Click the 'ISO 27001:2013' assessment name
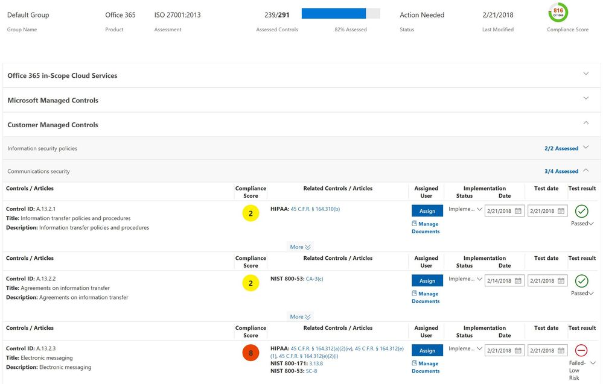Viewport: 603px width, 384px height. pos(177,15)
